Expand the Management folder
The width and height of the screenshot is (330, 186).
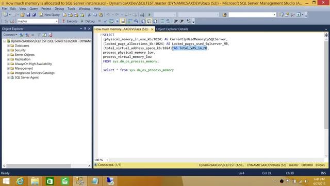click(8, 68)
